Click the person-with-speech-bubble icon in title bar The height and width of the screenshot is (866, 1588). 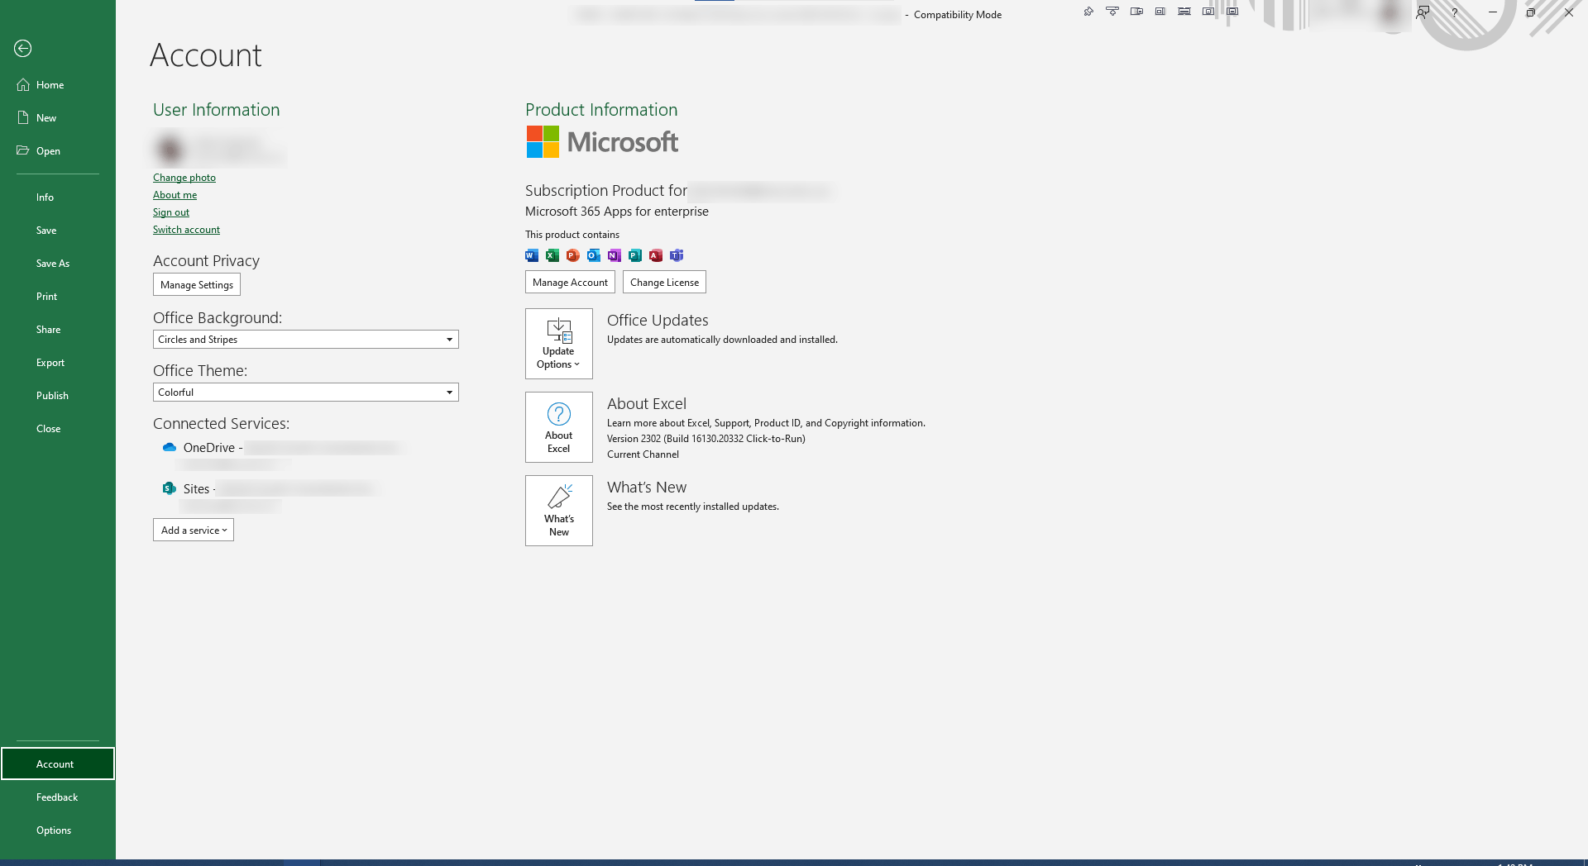pyautogui.click(x=1423, y=12)
